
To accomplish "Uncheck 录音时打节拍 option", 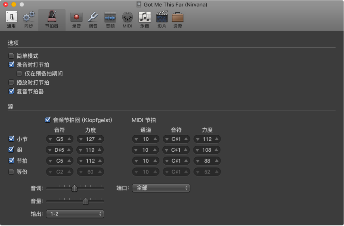I will (x=11, y=65).
